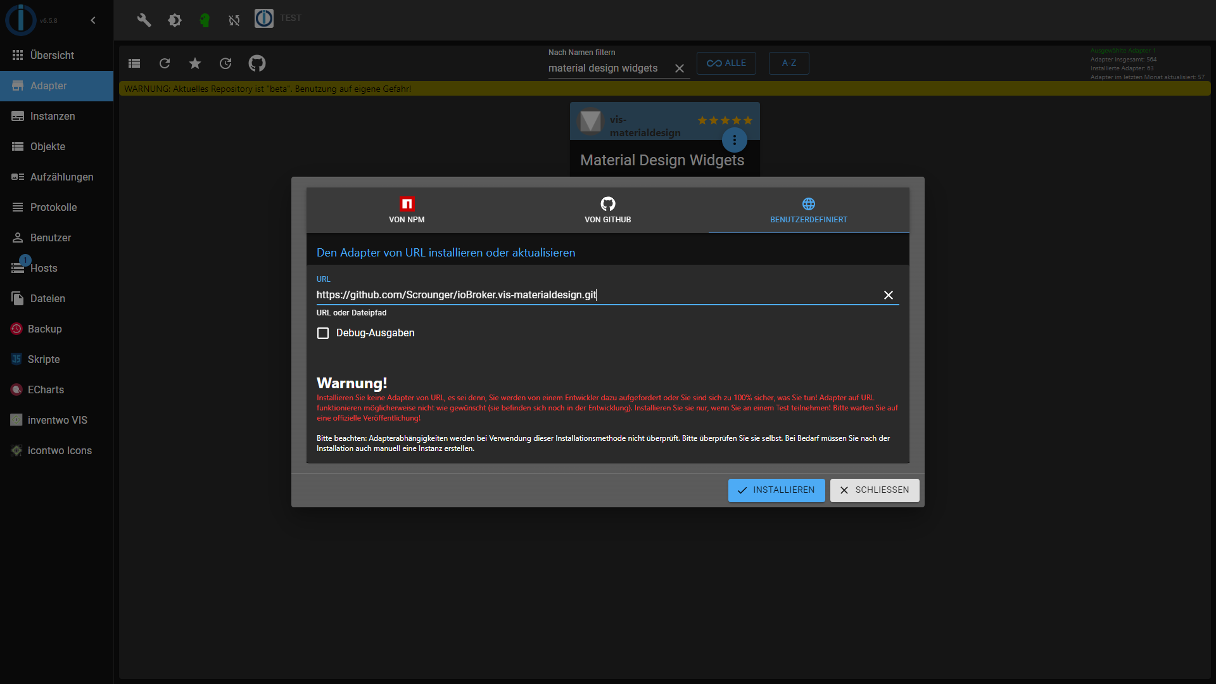
Task: Enable the Debug-Ausgaben checkbox
Action: (323, 333)
